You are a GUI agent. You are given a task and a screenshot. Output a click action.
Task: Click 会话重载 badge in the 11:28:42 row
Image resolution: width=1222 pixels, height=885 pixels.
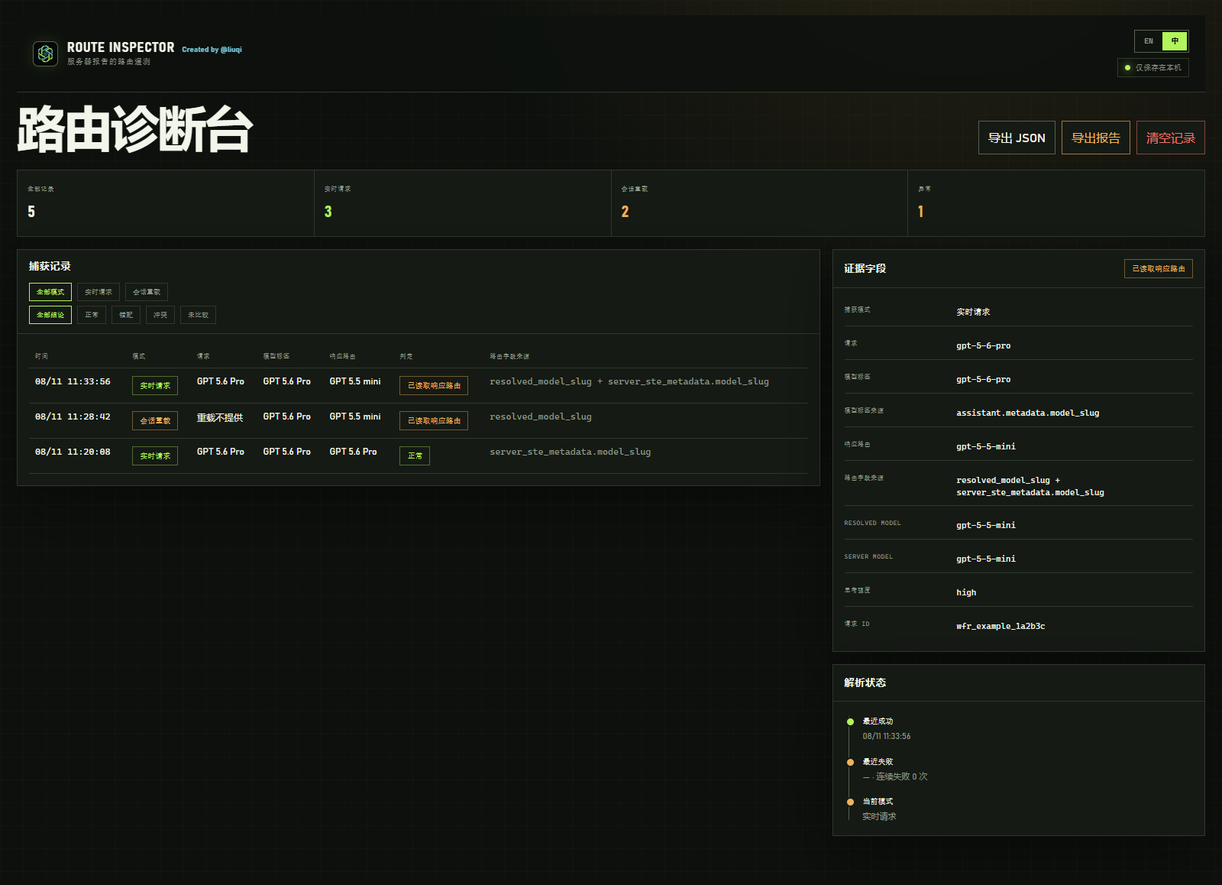tap(155, 421)
